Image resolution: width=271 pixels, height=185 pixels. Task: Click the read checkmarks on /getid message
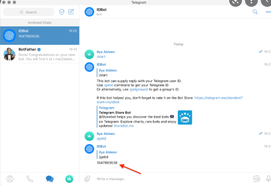click(x=260, y=133)
